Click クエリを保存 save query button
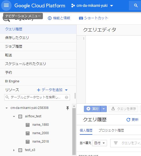141x156 pixels. click(123, 109)
